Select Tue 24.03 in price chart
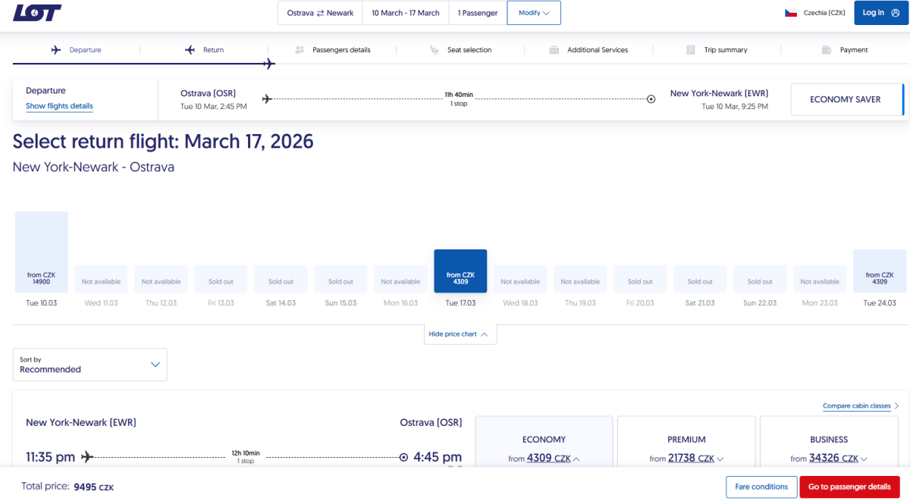 point(880,271)
